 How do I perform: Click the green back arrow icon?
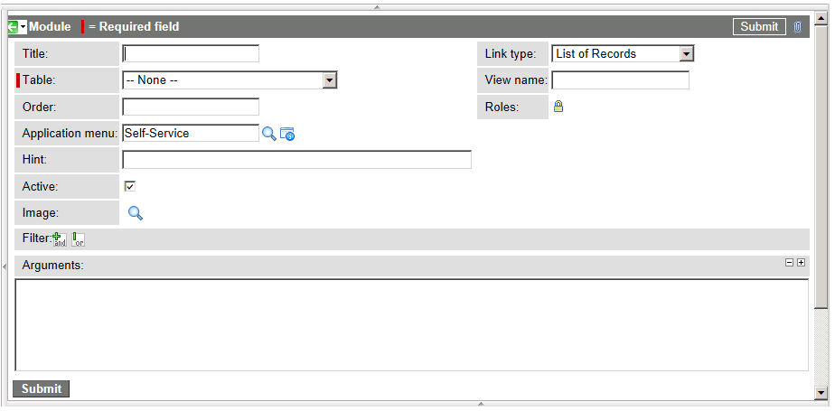pos(13,27)
